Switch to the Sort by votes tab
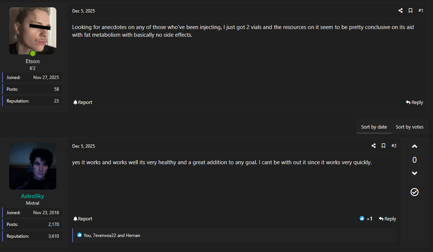This screenshot has width=433, height=252. (409, 127)
